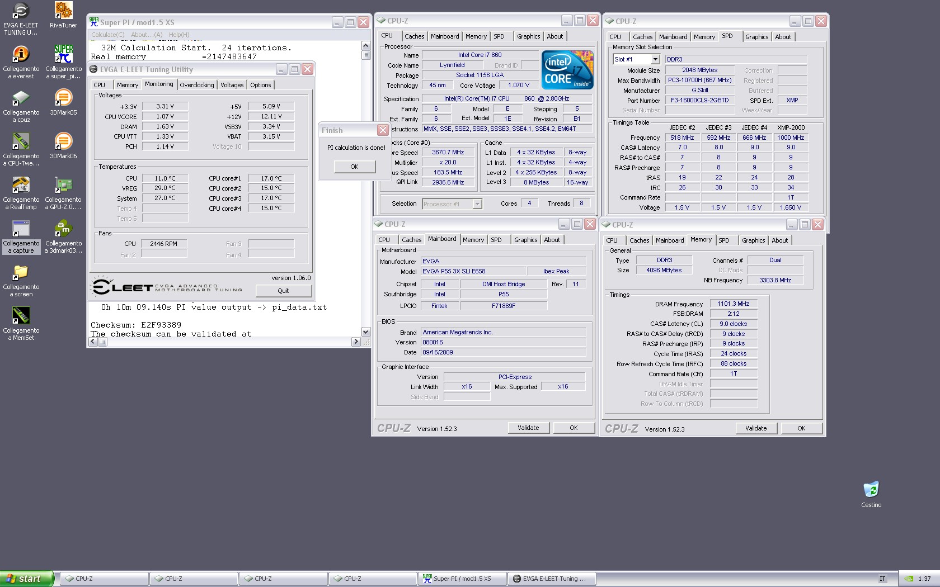Click the DRAM 1.63 V voltage field
Screen dimensions: 940x587
(x=165, y=127)
